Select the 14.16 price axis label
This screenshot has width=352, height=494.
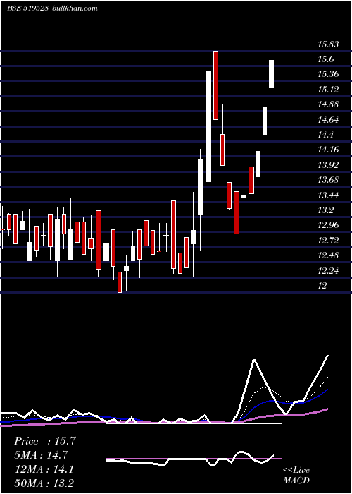pyautogui.click(x=328, y=150)
